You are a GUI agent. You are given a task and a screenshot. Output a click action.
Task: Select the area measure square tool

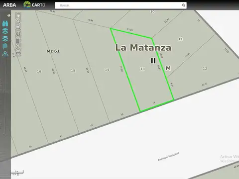click(x=18, y=40)
